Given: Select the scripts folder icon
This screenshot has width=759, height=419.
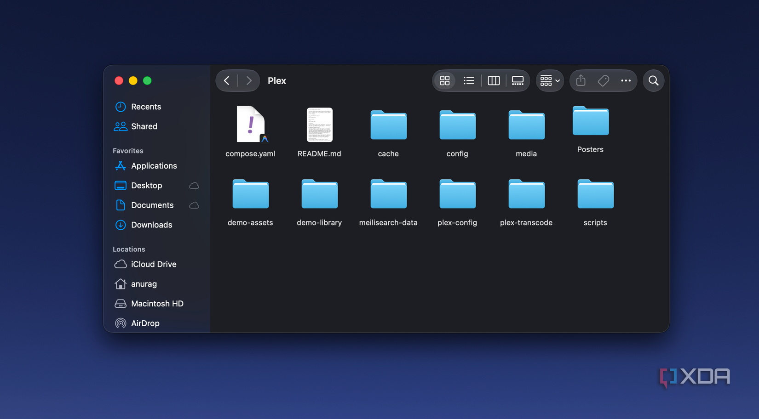Looking at the screenshot, I should (x=596, y=194).
